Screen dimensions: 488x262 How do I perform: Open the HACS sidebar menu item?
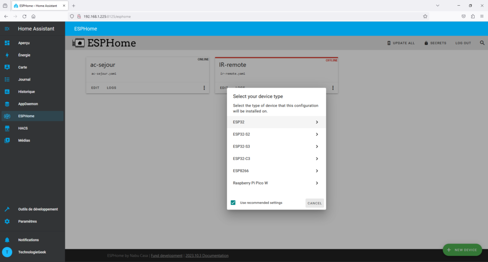tap(32, 128)
